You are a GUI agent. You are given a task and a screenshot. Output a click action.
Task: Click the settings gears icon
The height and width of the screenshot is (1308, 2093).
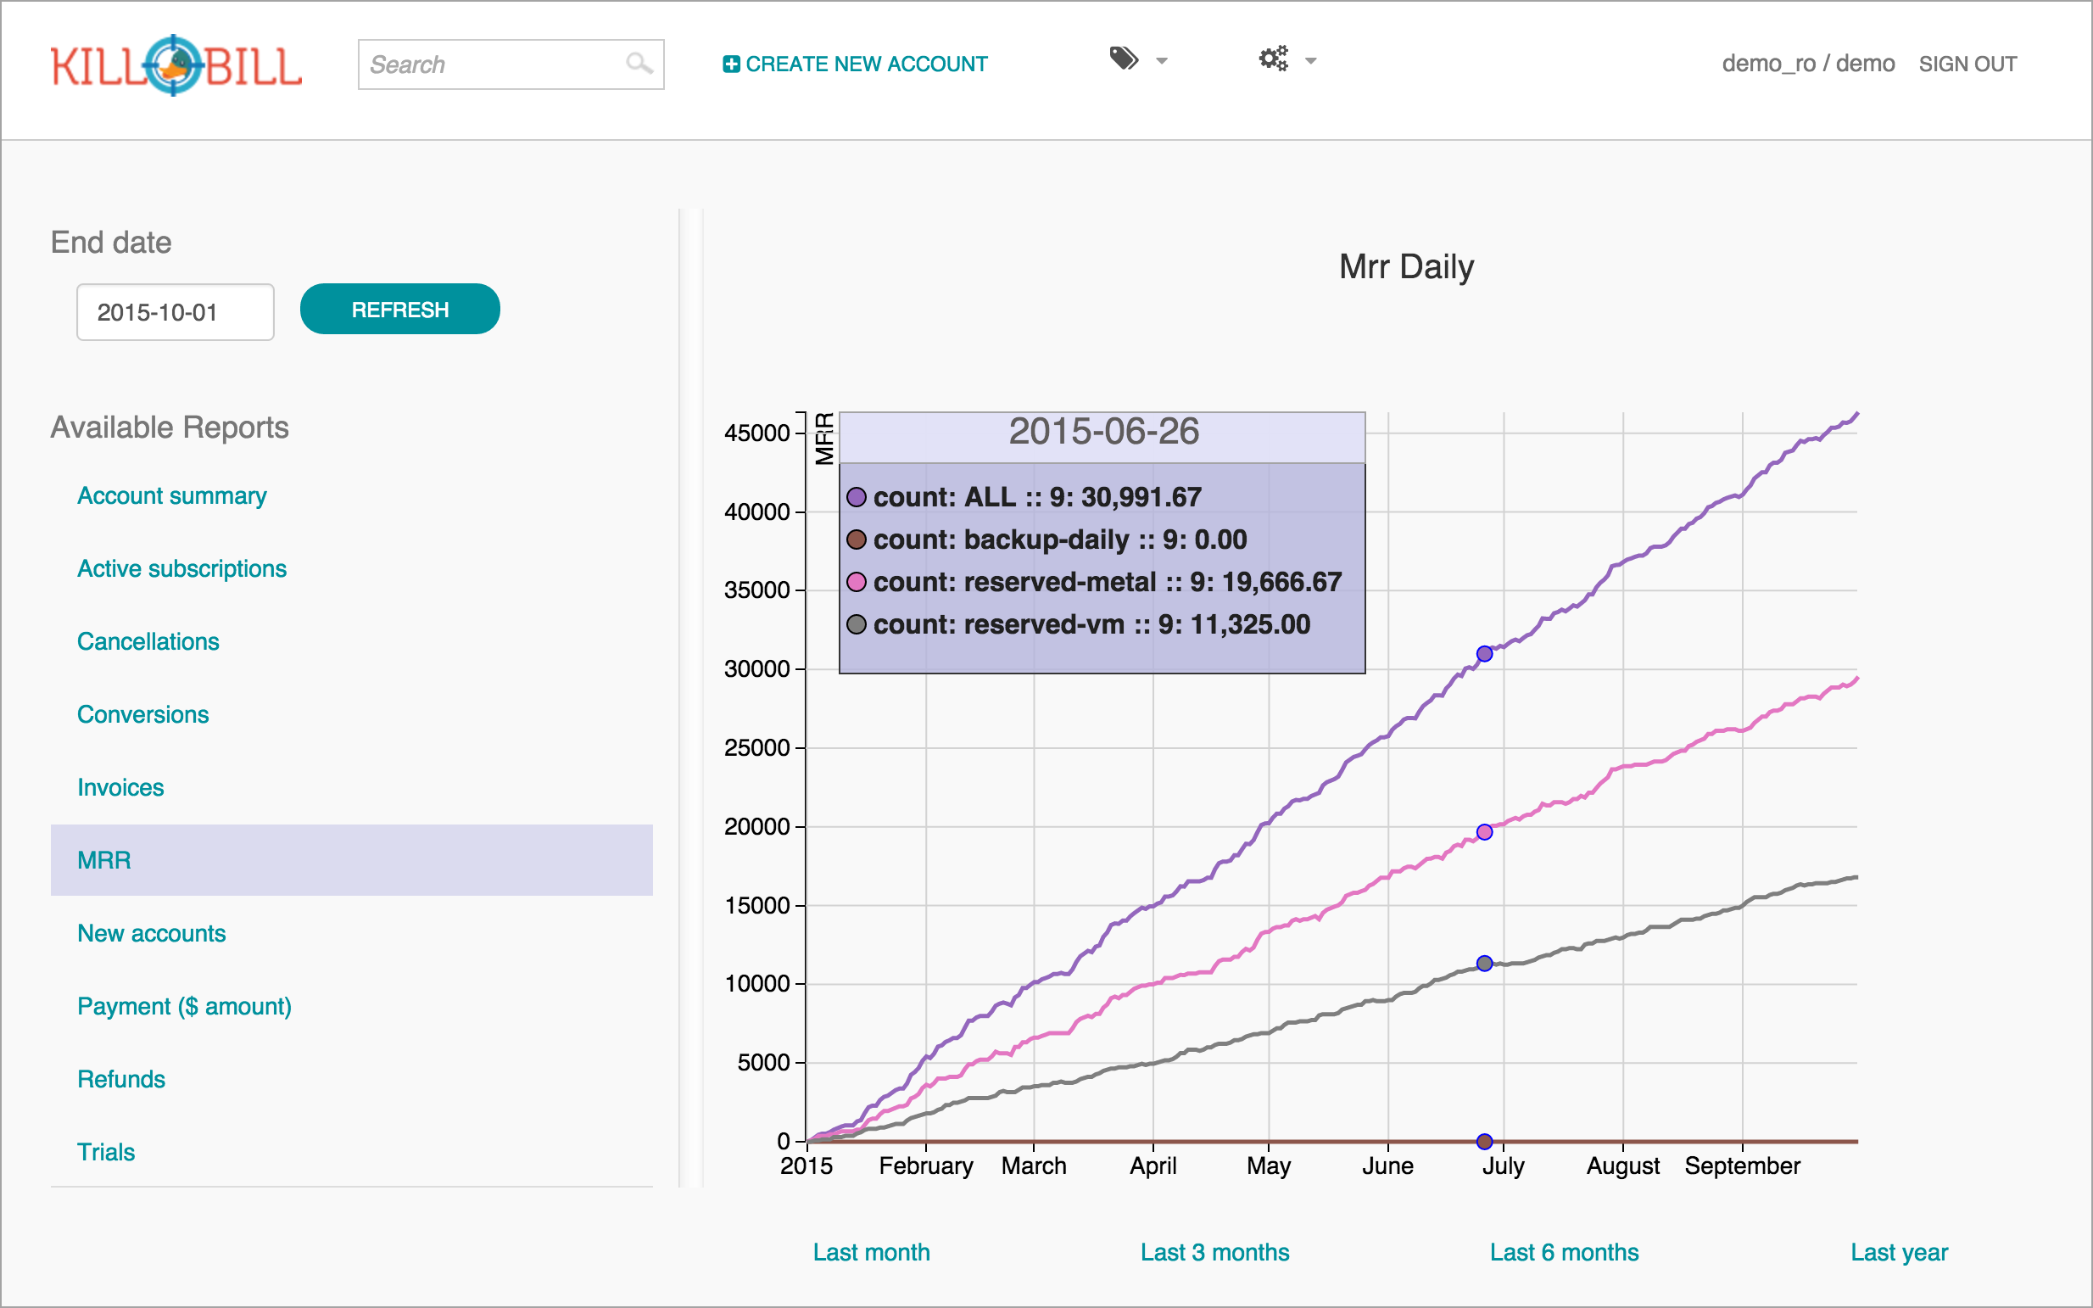tap(1273, 59)
